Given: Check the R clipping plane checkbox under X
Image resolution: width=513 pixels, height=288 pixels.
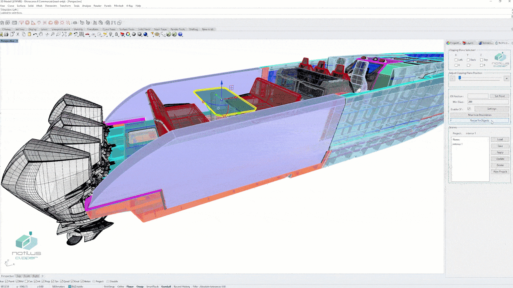Looking at the screenshot, I should click(x=456, y=65).
